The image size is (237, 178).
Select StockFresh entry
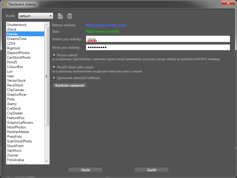[25, 146]
